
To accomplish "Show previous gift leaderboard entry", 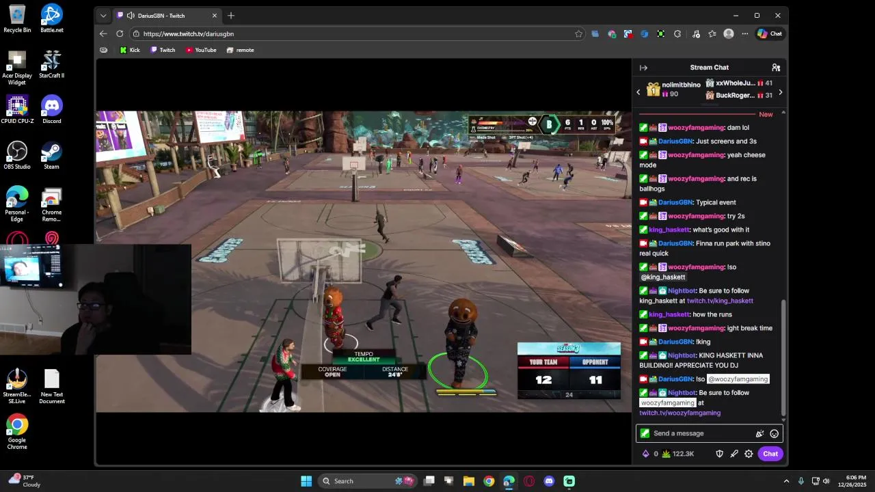I will 638,92.
